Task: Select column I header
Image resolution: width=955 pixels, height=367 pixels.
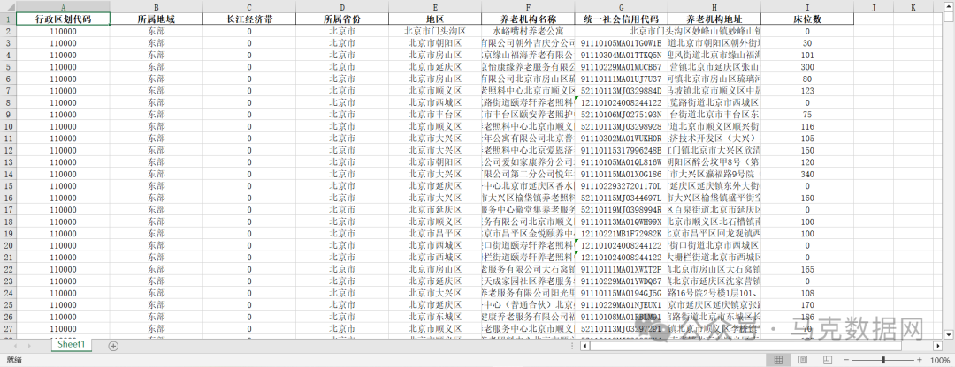Action: 807,7
